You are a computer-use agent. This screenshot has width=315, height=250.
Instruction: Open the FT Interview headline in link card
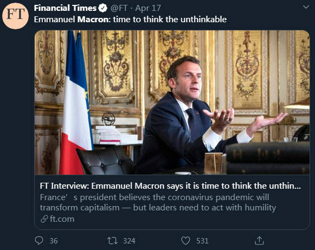click(170, 186)
